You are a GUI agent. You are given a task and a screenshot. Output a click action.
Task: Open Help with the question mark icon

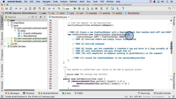point(123,9)
